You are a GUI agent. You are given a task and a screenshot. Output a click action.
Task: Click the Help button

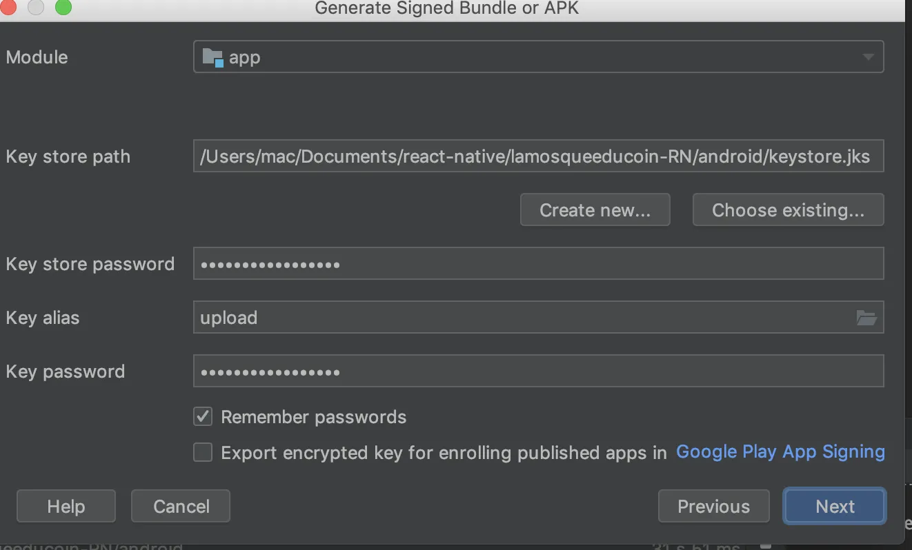(x=66, y=507)
